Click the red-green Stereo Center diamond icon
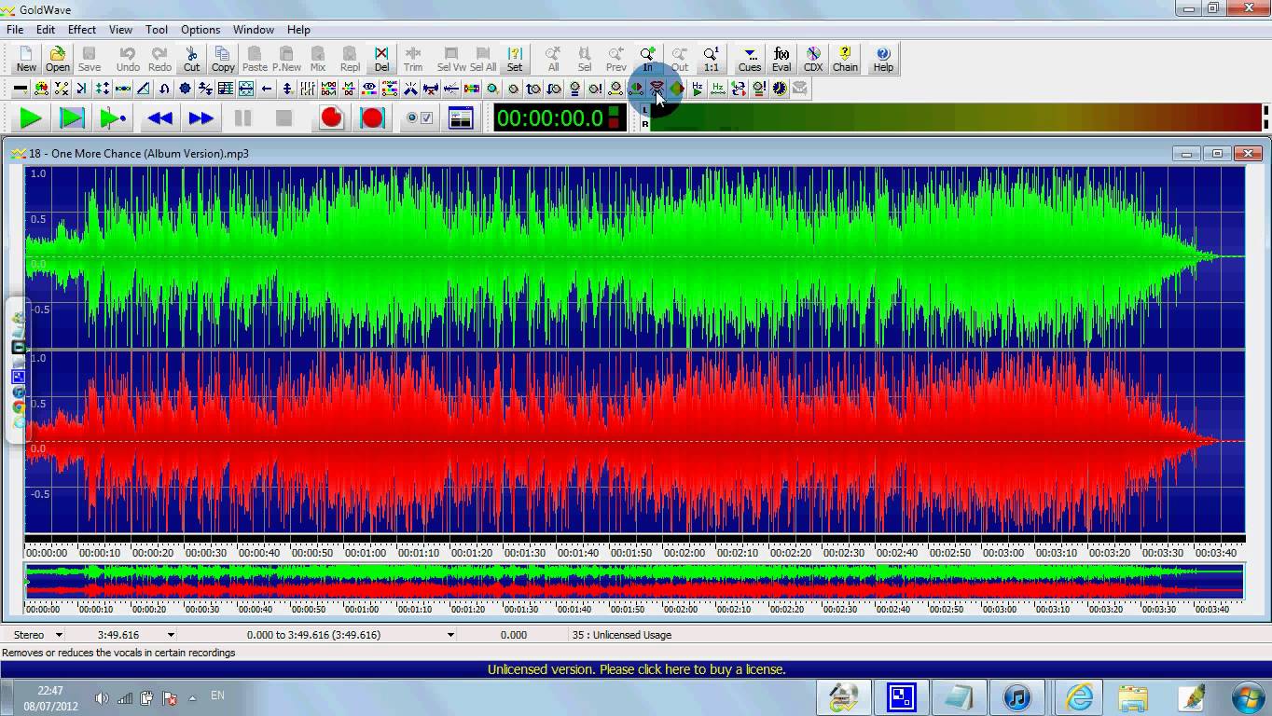The width and height of the screenshot is (1272, 716). [x=677, y=89]
